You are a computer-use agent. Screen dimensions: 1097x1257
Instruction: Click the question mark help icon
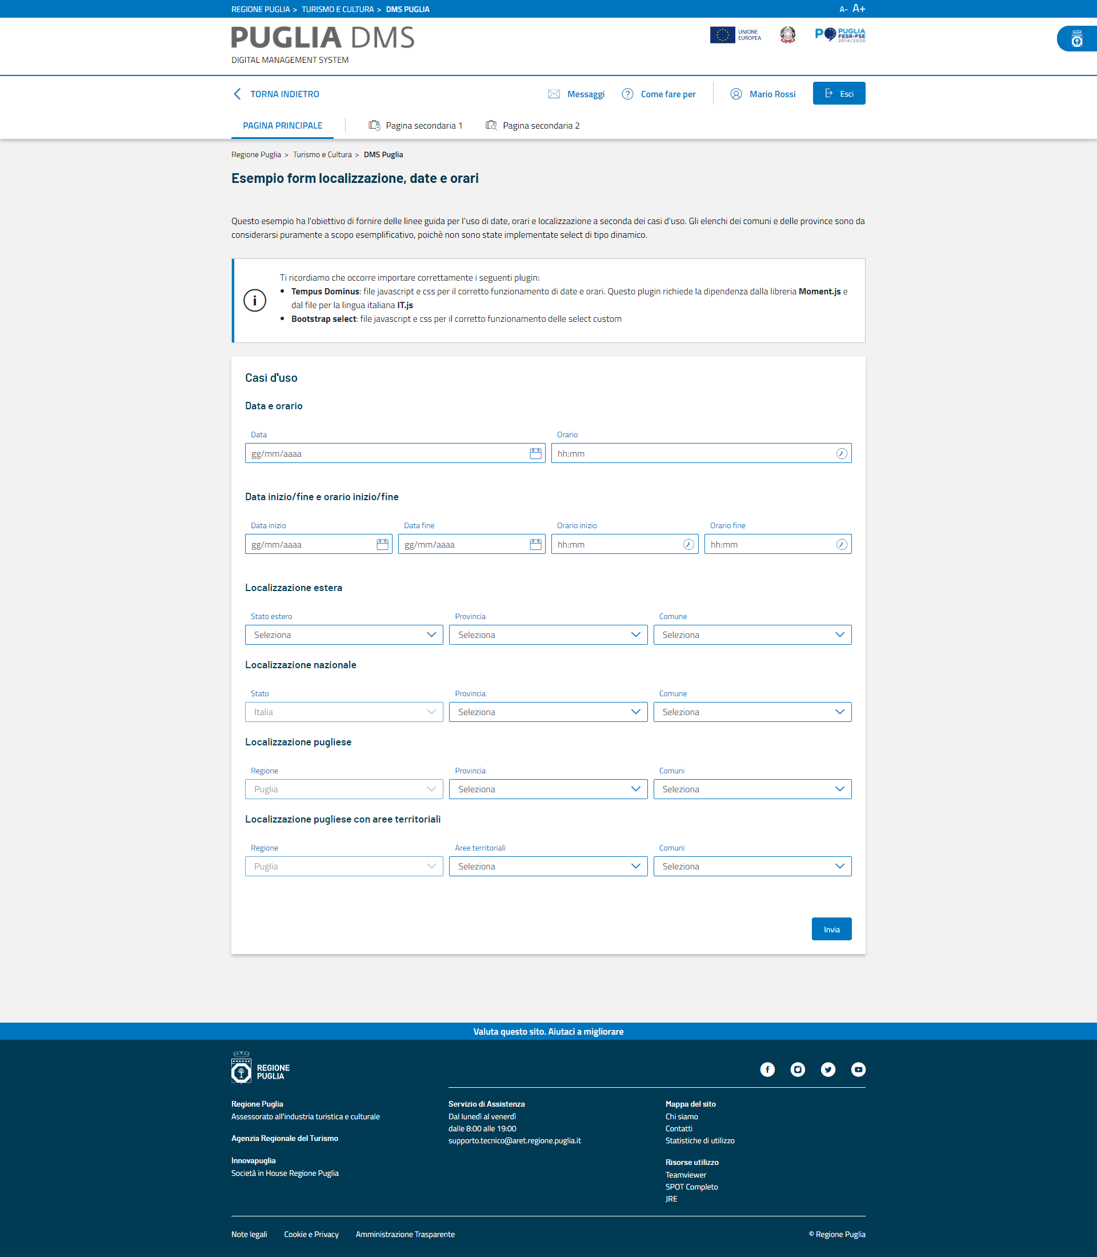pos(627,94)
